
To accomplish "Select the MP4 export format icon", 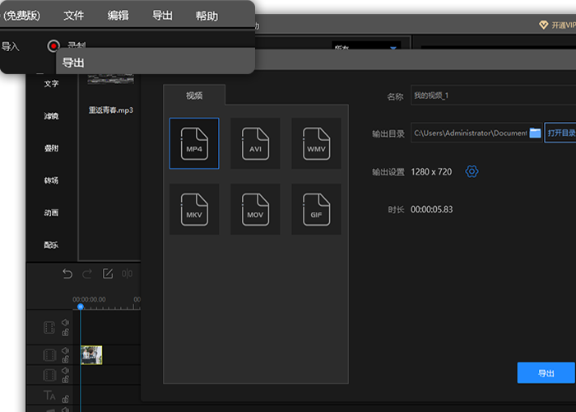I will coord(194,143).
